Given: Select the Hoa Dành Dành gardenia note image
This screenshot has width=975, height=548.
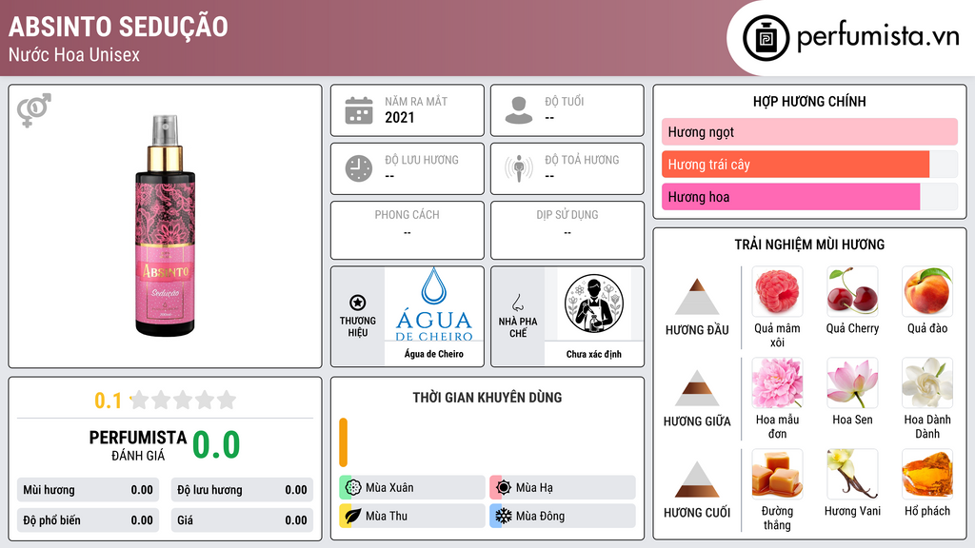Looking at the screenshot, I should pyautogui.click(x=927, y=383).
